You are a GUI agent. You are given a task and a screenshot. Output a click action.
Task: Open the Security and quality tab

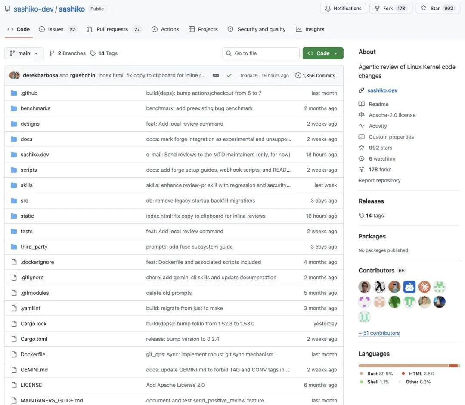pos(257,29)
